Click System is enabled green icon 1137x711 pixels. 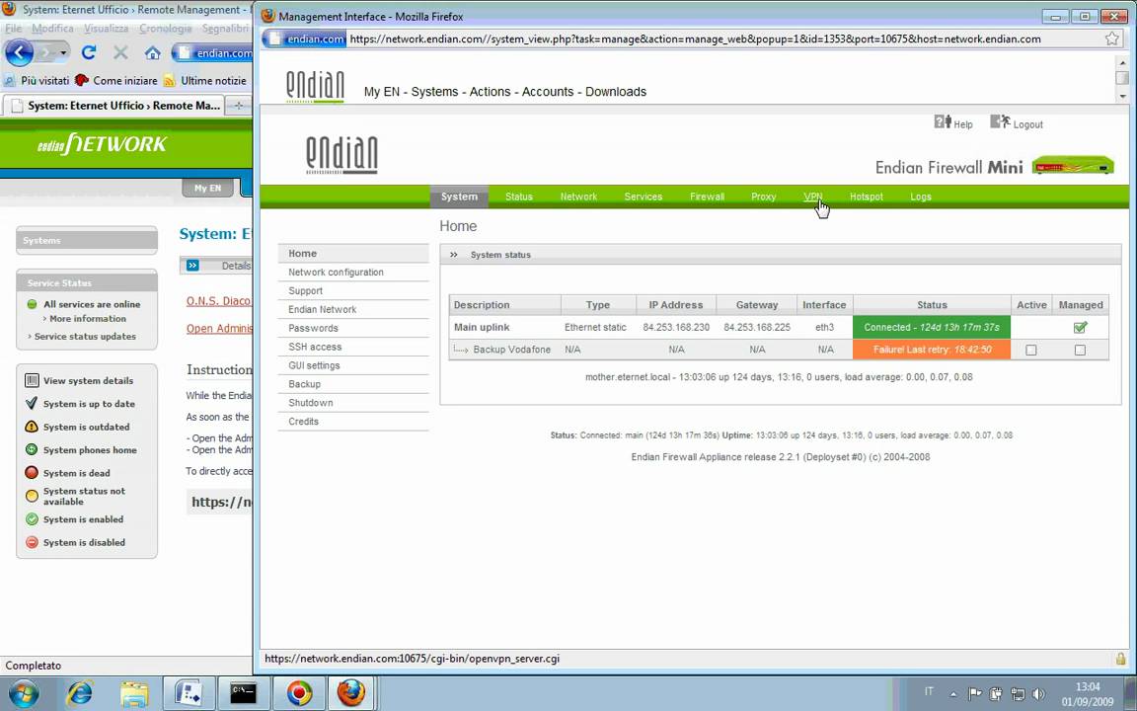point(32,519)
